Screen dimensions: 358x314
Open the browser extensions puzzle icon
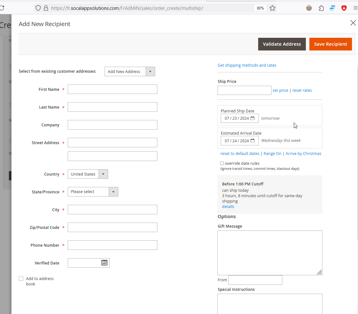tap(321, 8)
